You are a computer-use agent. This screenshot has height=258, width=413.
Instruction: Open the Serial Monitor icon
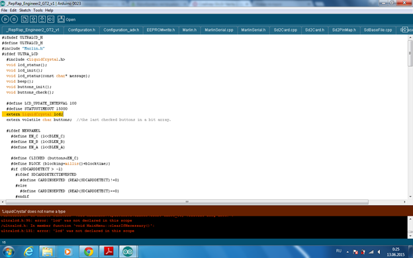[x=61, y=19]
